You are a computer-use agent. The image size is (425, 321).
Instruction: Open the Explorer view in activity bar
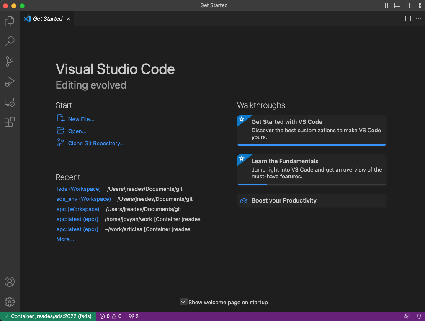(x=10, y=21)
